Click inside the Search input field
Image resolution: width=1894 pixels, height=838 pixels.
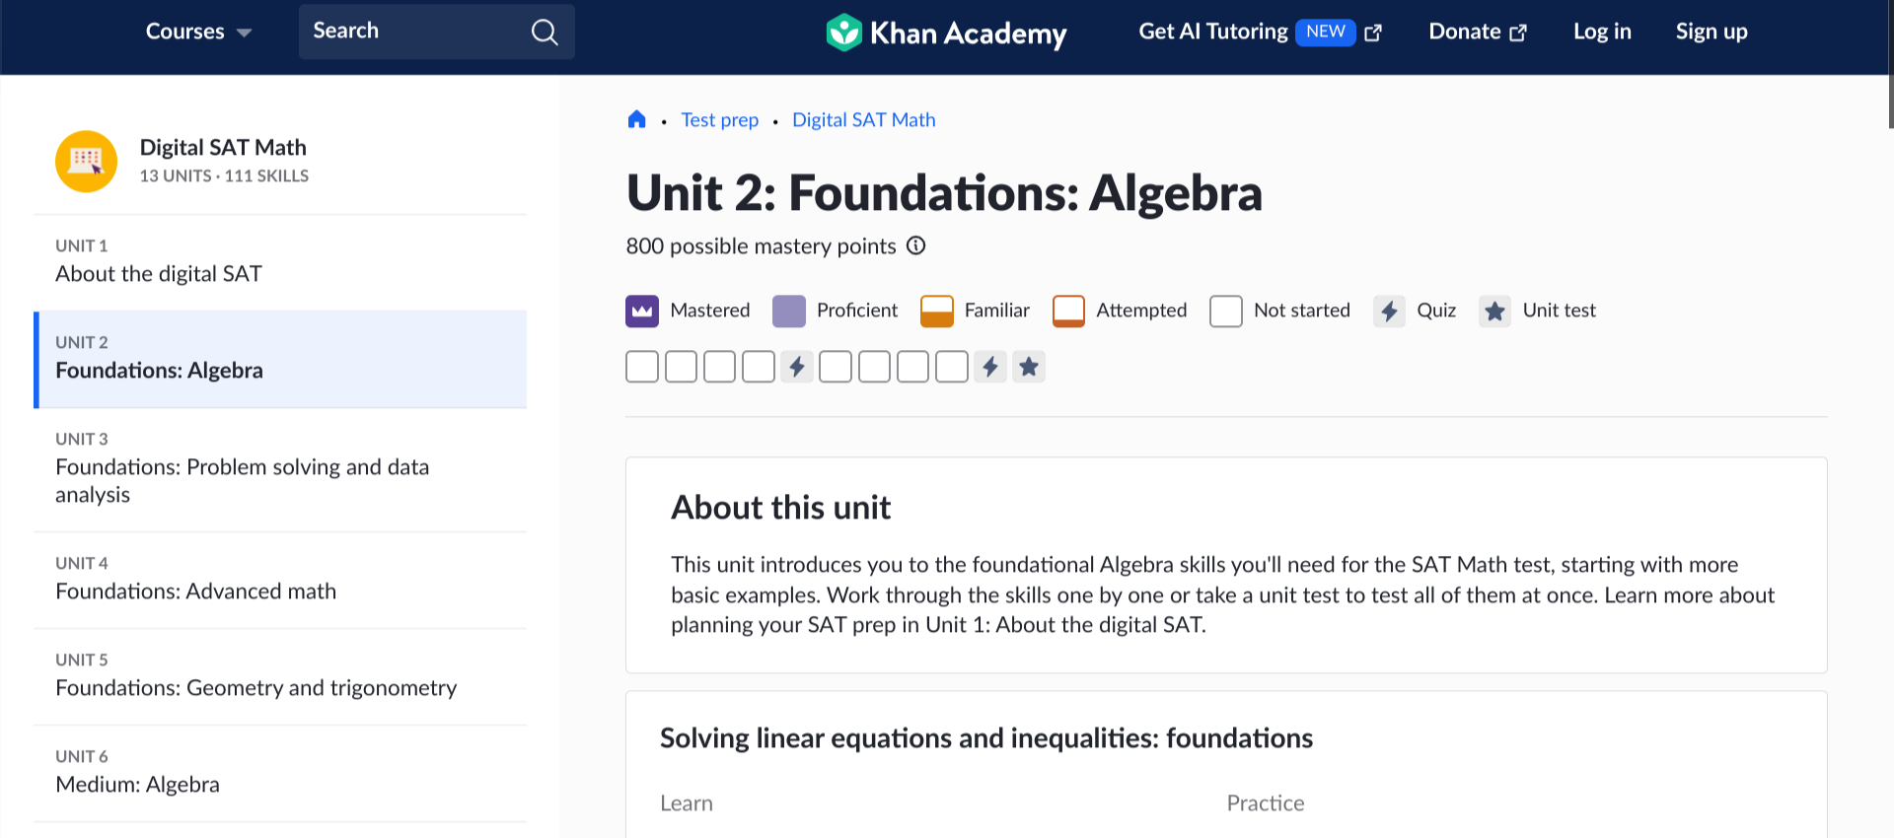point(414,32)
